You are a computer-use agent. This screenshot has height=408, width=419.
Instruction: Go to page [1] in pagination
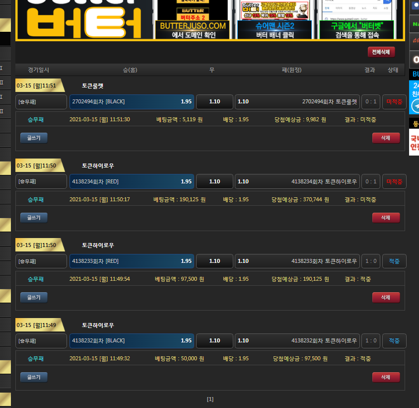(210, 399)
